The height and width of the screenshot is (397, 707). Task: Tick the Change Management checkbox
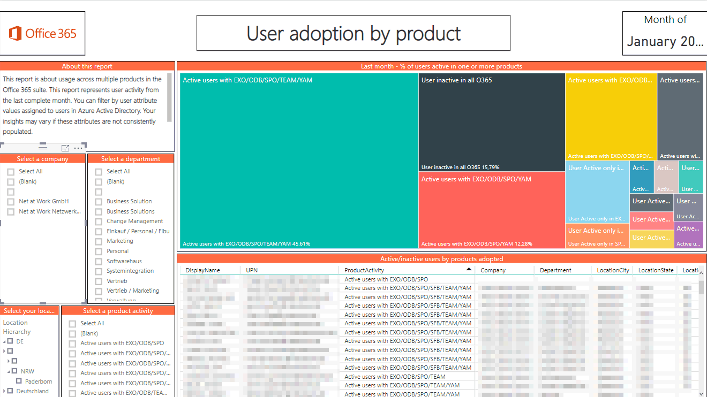pyautogui.click(x=99, y=222)
